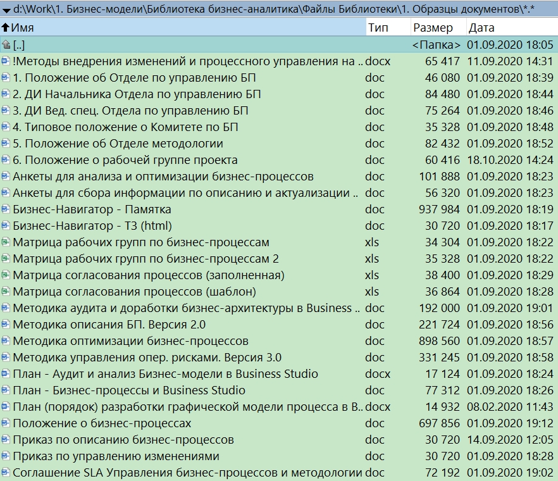Select file name 'Методика управления опер. рисками. Версия 3.0'
Screen dimensions: 558x481
(147, 357)
